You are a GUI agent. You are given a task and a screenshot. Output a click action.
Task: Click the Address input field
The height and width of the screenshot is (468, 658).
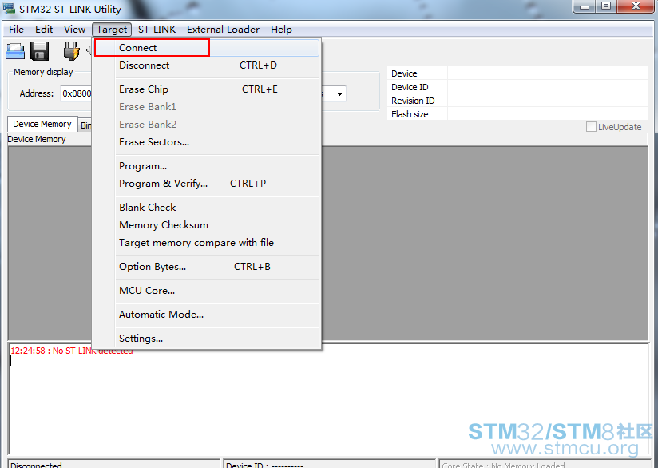coord(76,93)
